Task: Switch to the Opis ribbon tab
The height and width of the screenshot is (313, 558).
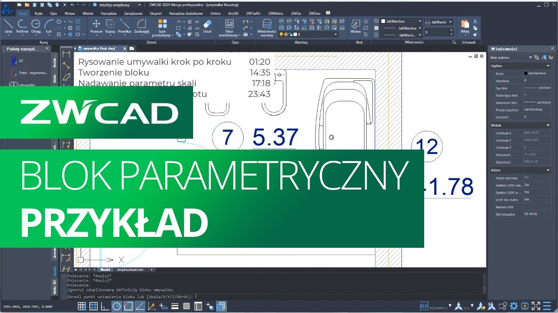Action: coord(53,13)
